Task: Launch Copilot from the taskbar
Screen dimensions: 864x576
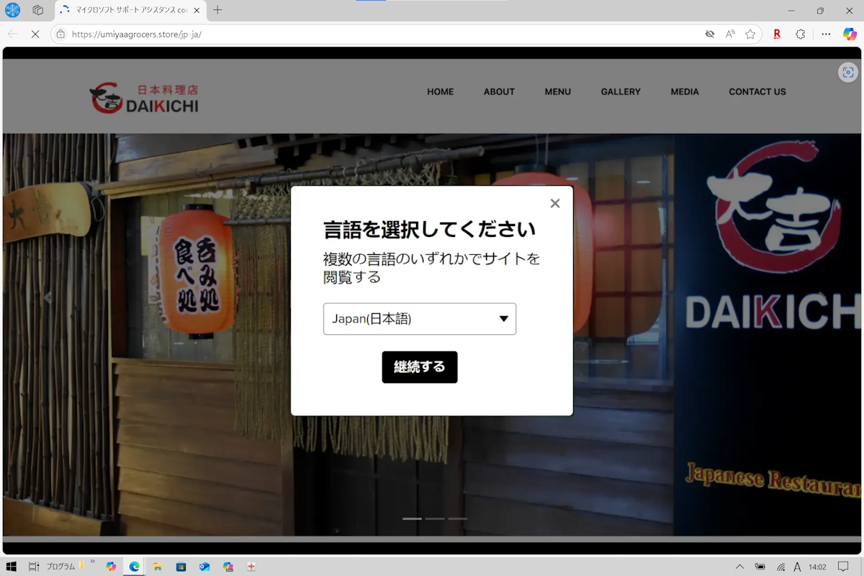Action: pos(111,567)
